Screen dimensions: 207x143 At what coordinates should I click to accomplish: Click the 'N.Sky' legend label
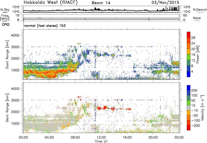[x=5, y=10]
